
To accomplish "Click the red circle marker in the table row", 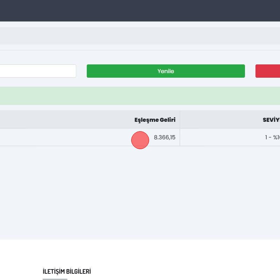I will (140, 140).
